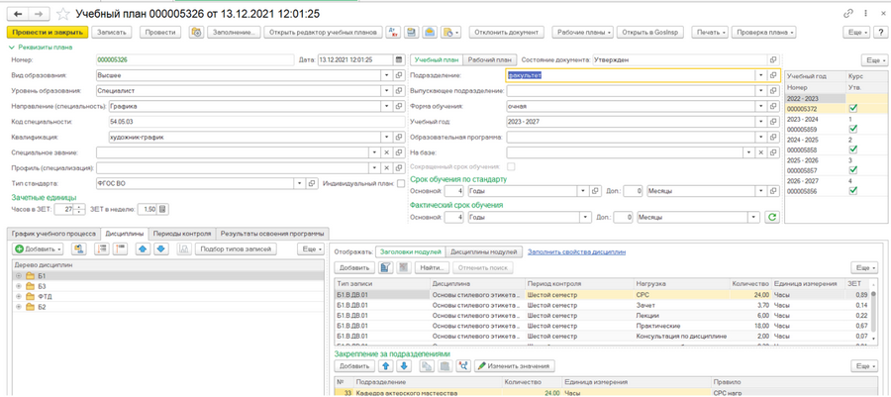Open the Форма обучения dropdown

coord(760,106)
